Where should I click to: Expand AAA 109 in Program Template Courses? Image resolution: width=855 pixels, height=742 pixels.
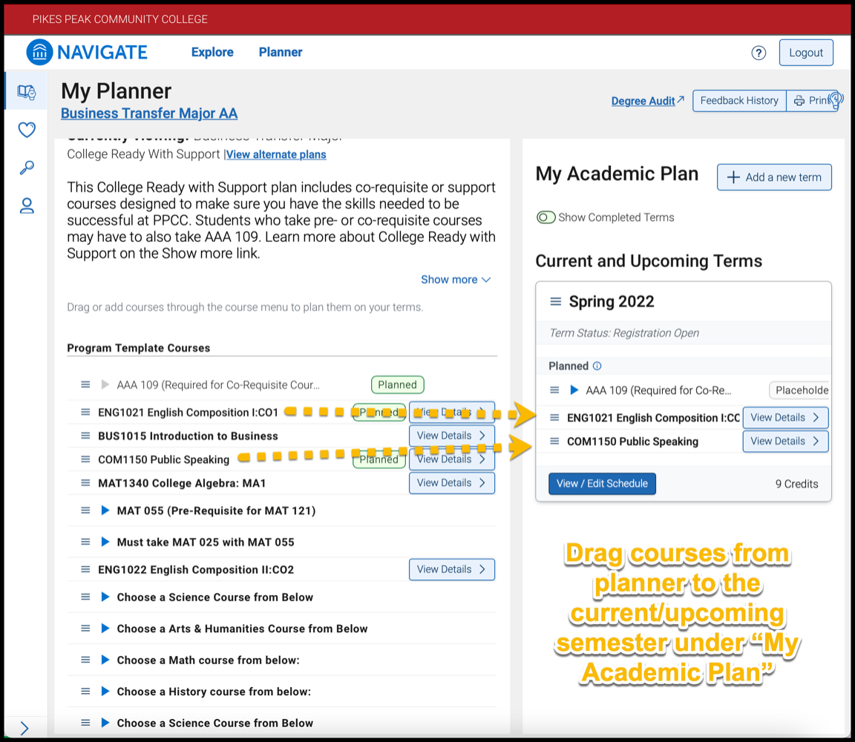click(105, 385)
